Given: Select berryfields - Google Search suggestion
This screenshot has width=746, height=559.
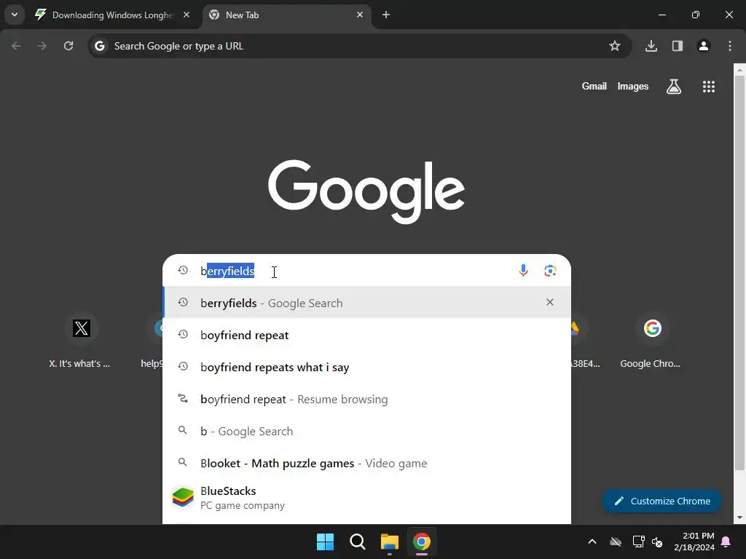Looking at the screenshot, I should [367, 303].
